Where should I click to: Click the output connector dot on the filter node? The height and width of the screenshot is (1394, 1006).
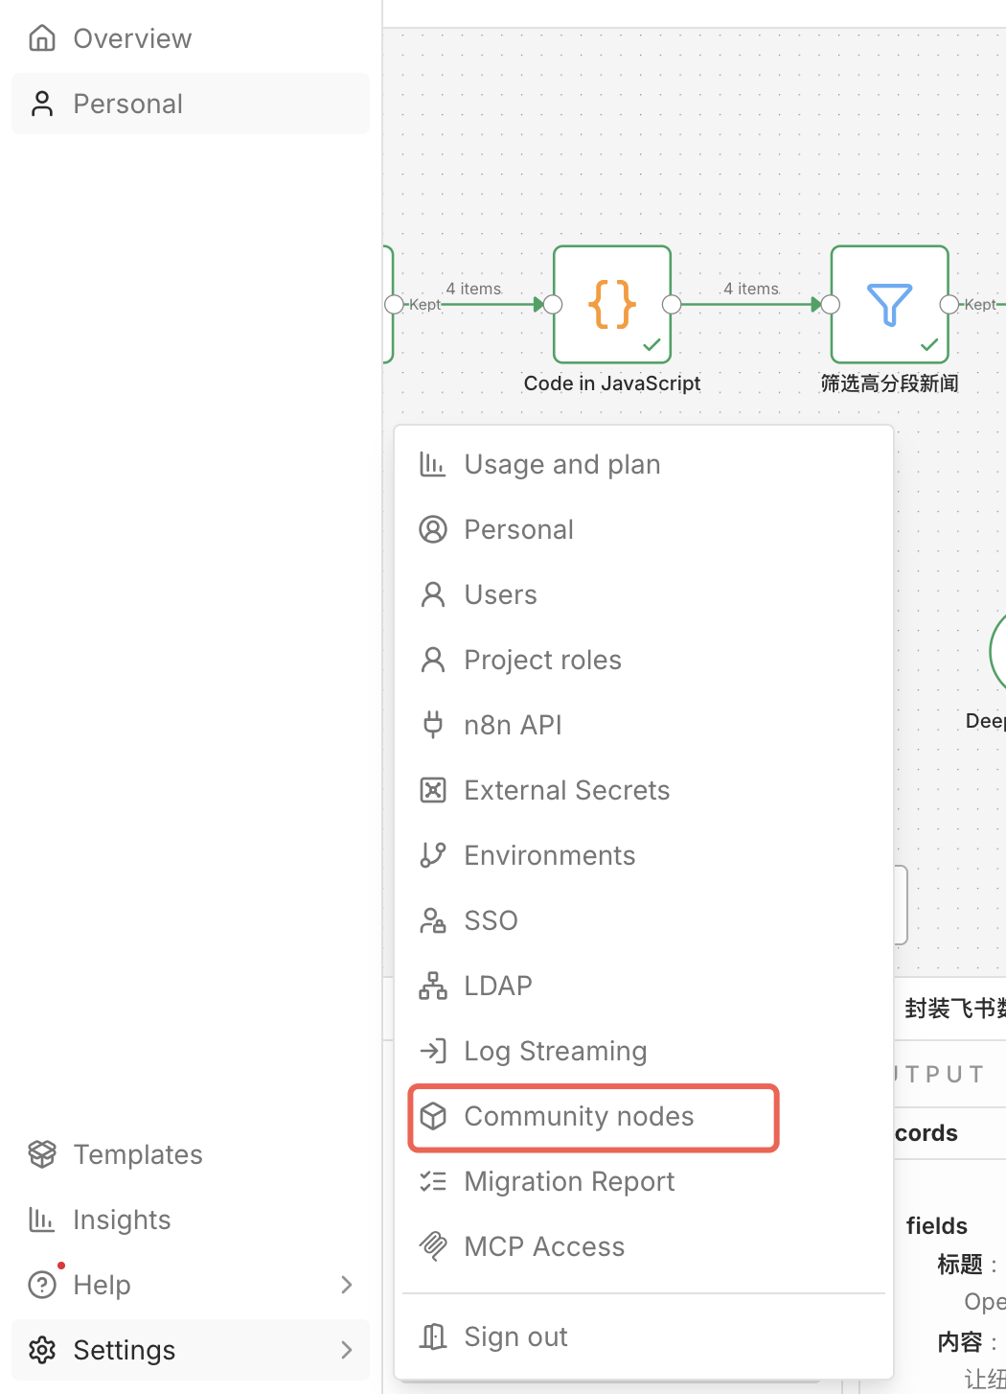click(x=949, y=304)
